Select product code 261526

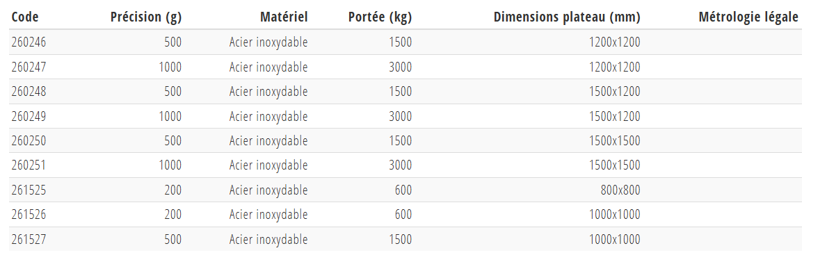[x=29, y=215]
